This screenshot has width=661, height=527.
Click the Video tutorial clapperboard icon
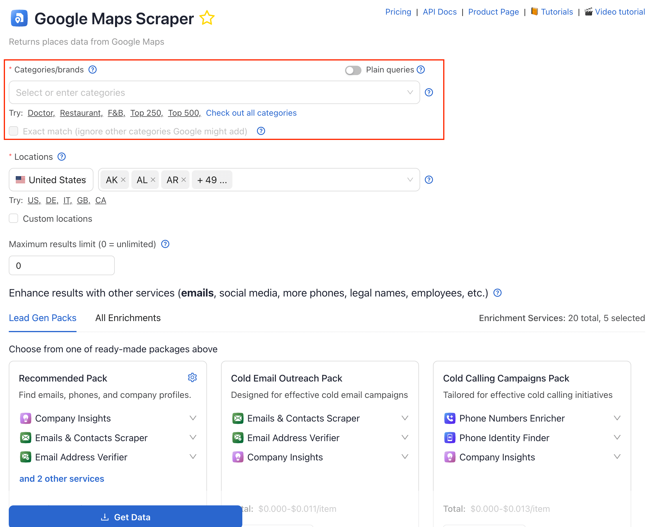[589, 12]
